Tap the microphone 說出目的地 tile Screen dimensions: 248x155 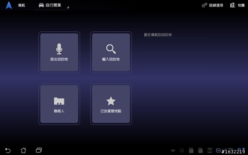click(x=59, y=52)
